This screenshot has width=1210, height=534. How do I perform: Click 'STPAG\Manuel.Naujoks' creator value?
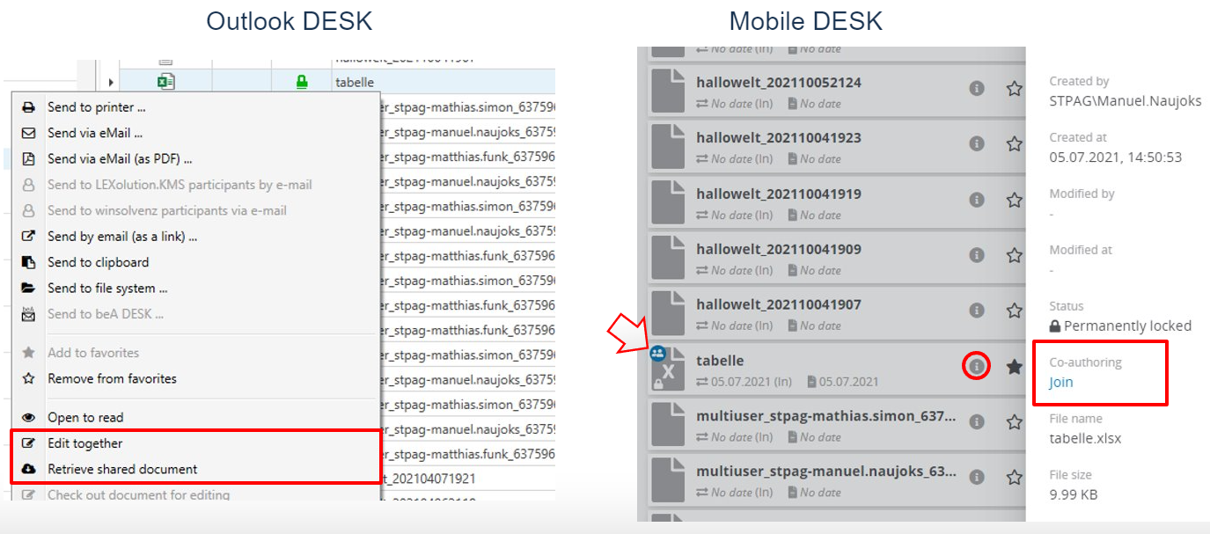pyautogui.click(x=1126, y=101)
